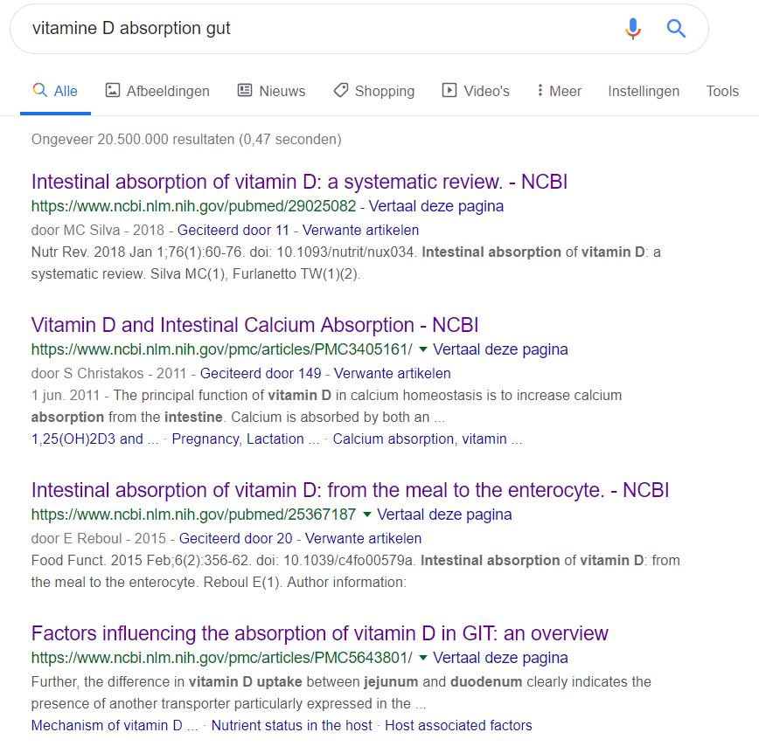Open dropdown arrow next to pubmed/25367187 URL

(x=367, y=515)
